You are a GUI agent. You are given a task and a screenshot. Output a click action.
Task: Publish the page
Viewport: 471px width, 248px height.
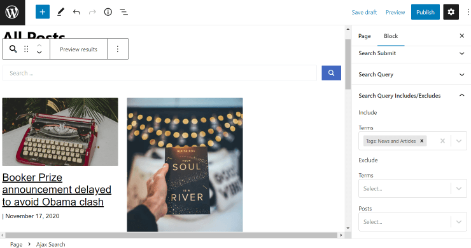point(425,12)
